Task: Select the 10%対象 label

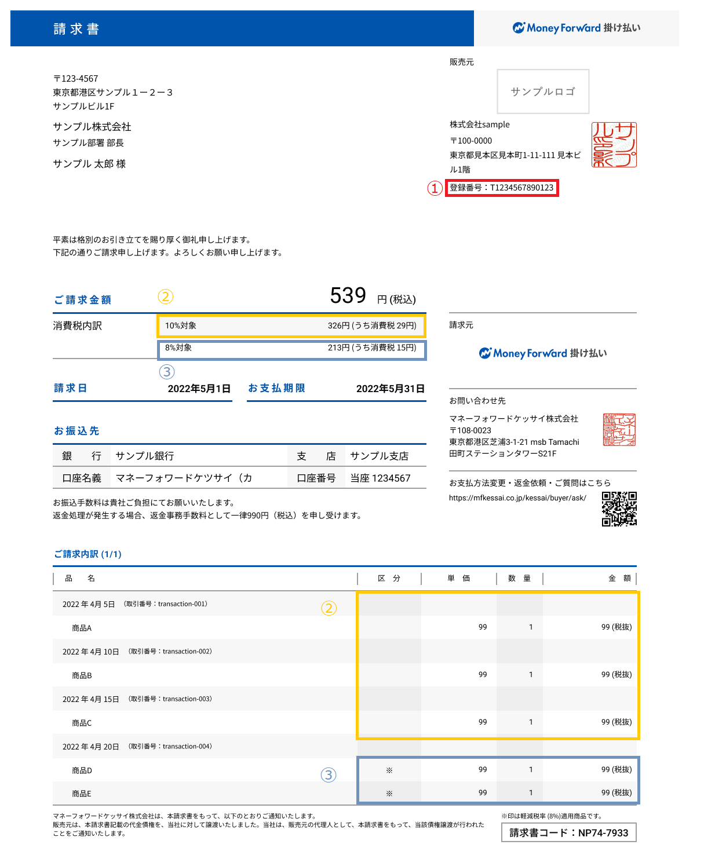Action: click(181, 326)
